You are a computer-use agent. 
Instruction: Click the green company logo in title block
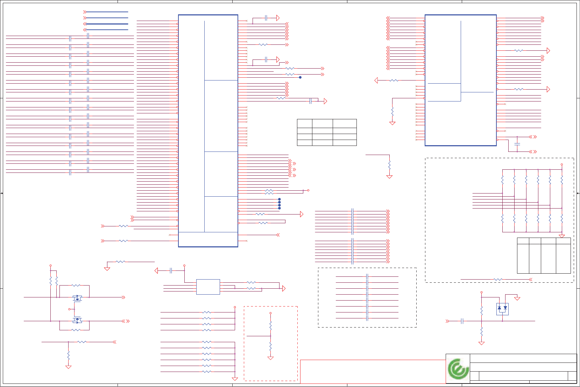click(x=459, y=369)
